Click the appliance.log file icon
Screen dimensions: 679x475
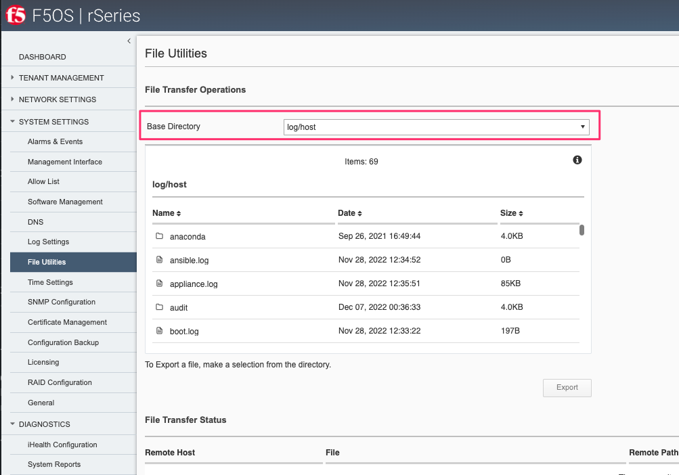coord(159,284)
